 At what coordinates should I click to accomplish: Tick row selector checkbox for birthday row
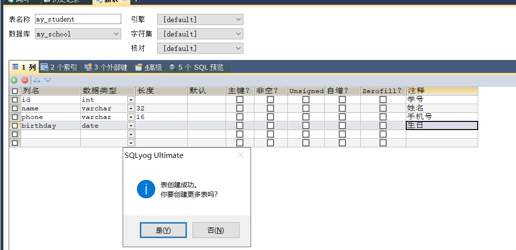[x=15, y=126]
